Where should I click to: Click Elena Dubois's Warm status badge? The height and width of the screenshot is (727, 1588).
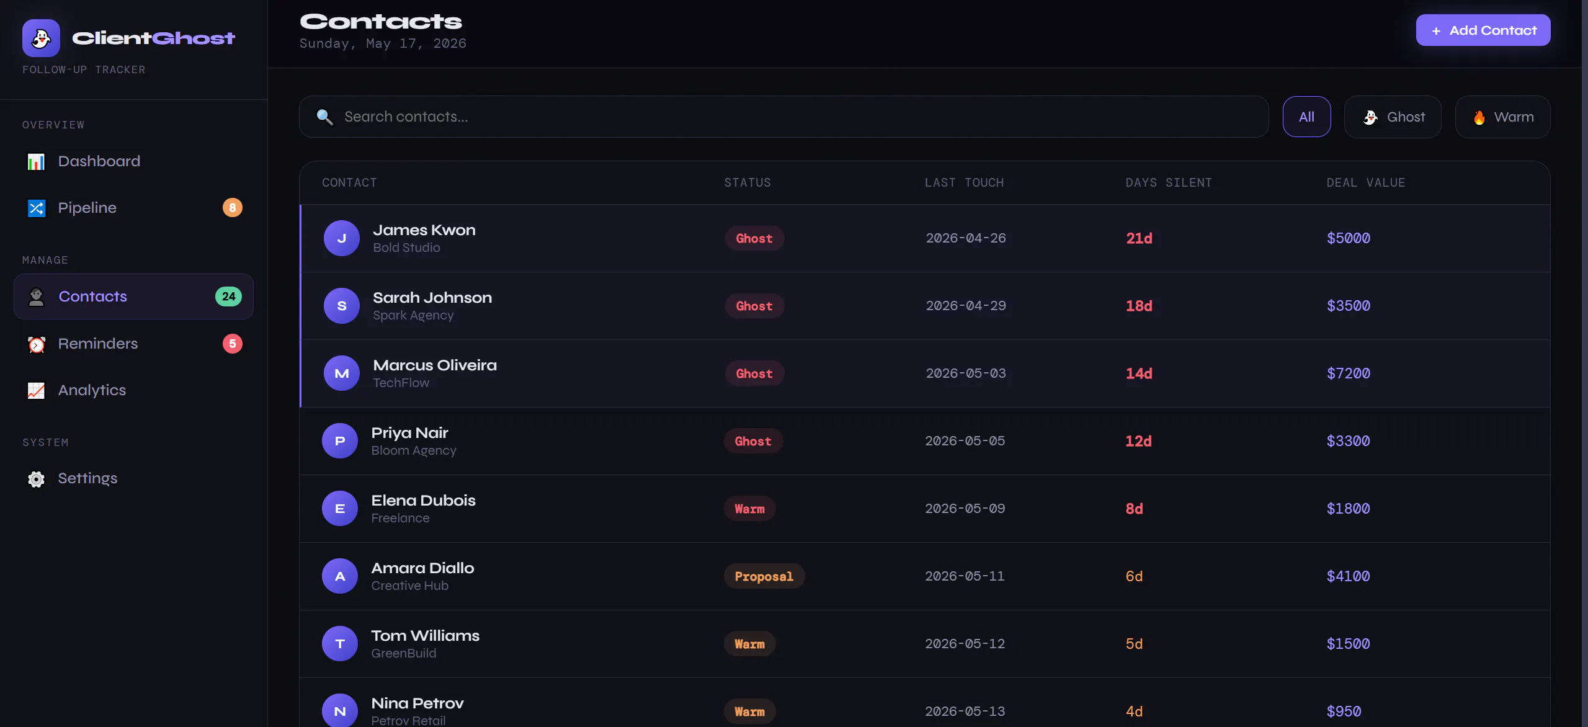click(x=749, y=509)
